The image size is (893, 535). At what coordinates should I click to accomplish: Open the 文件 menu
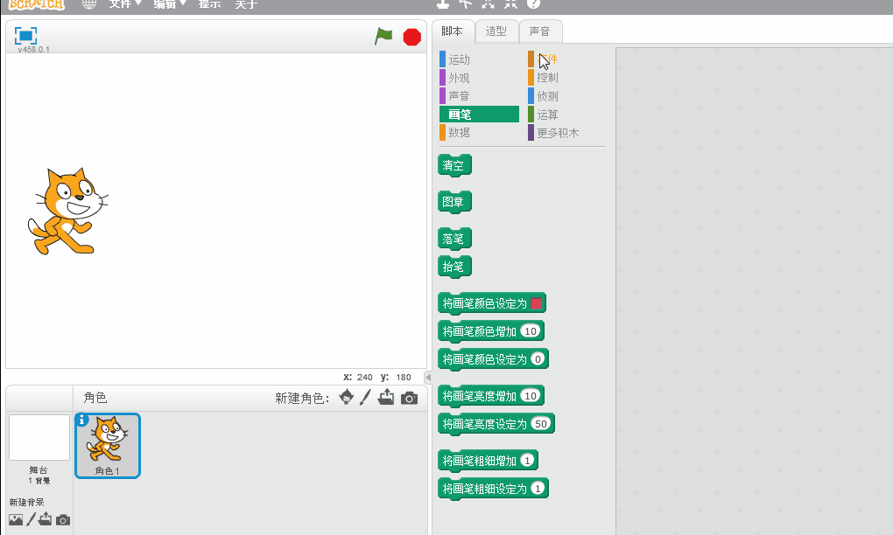point(125,4)
